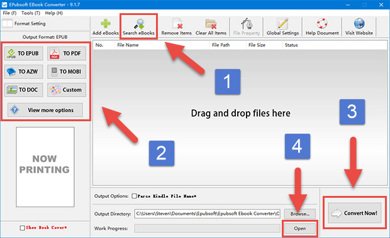The width and height of the screenshot is (390, 238).
Task: Click the Output Directory path field
Action: (x=207, y=214)
